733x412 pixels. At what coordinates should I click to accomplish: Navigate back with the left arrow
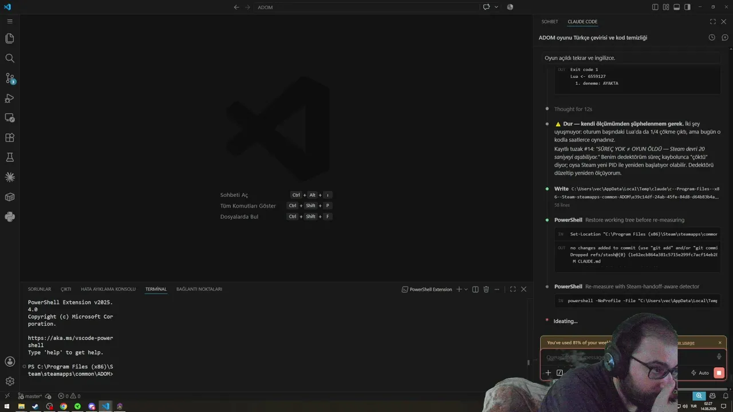point(237,7)
